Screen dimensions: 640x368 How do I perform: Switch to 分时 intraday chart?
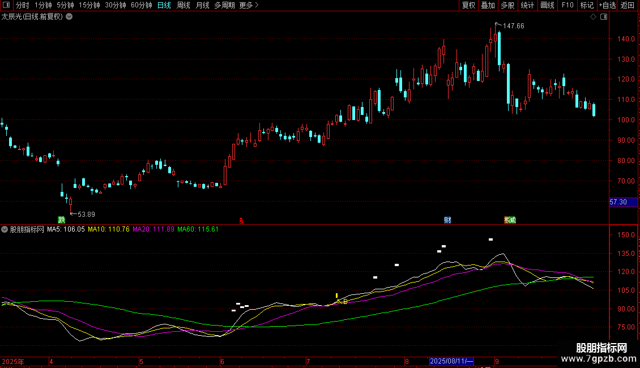coord(23,5)
